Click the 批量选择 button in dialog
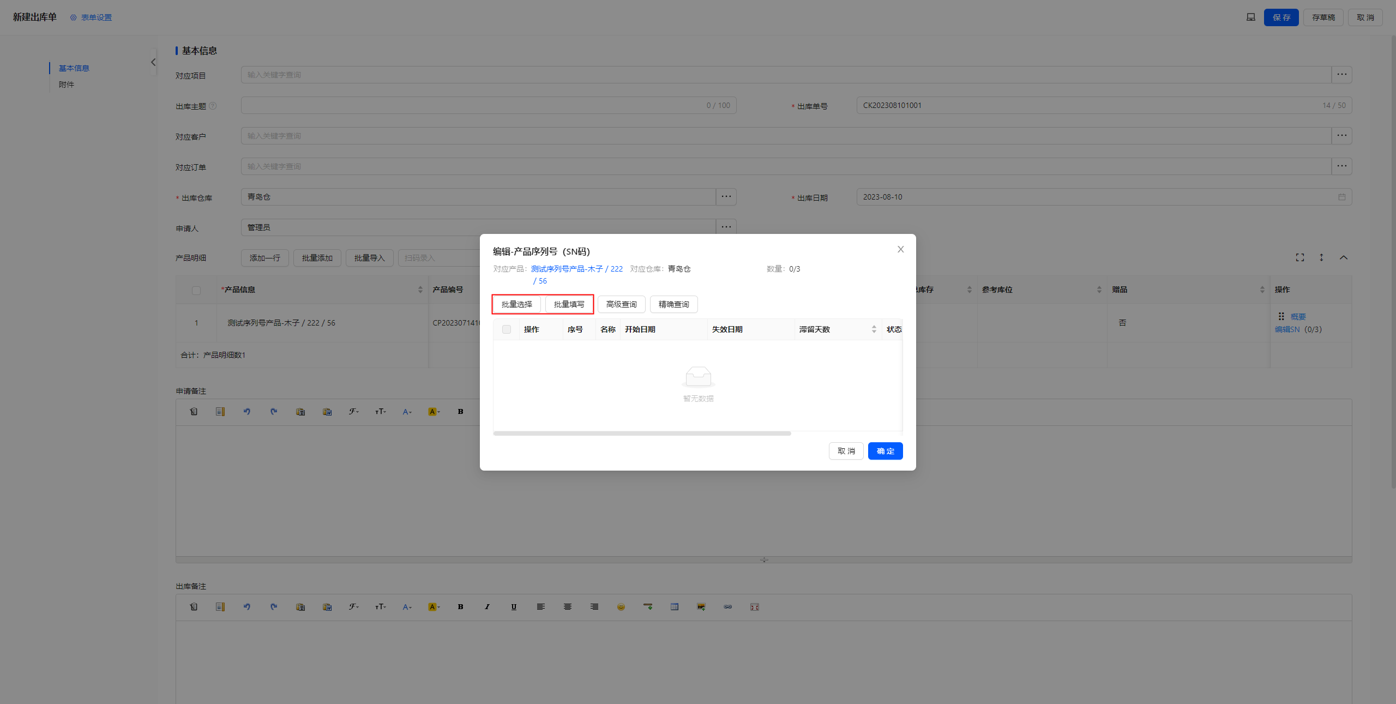 coord(516,304)
